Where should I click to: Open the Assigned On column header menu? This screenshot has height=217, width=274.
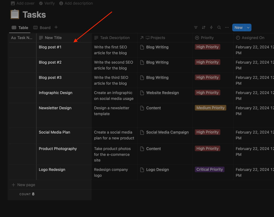coord(253,38)
